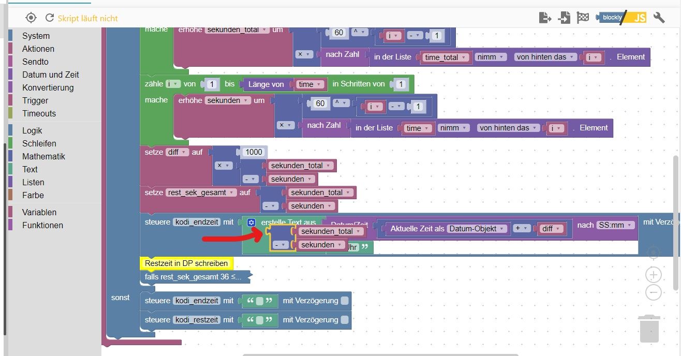Click the trash can icon
This screenshot has width=681, height=356.
(x=649, y=329)
